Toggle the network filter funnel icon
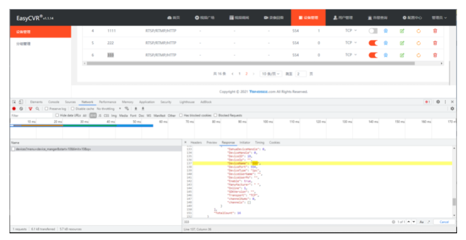Screen dimensions: 466x240 point(30,109)
